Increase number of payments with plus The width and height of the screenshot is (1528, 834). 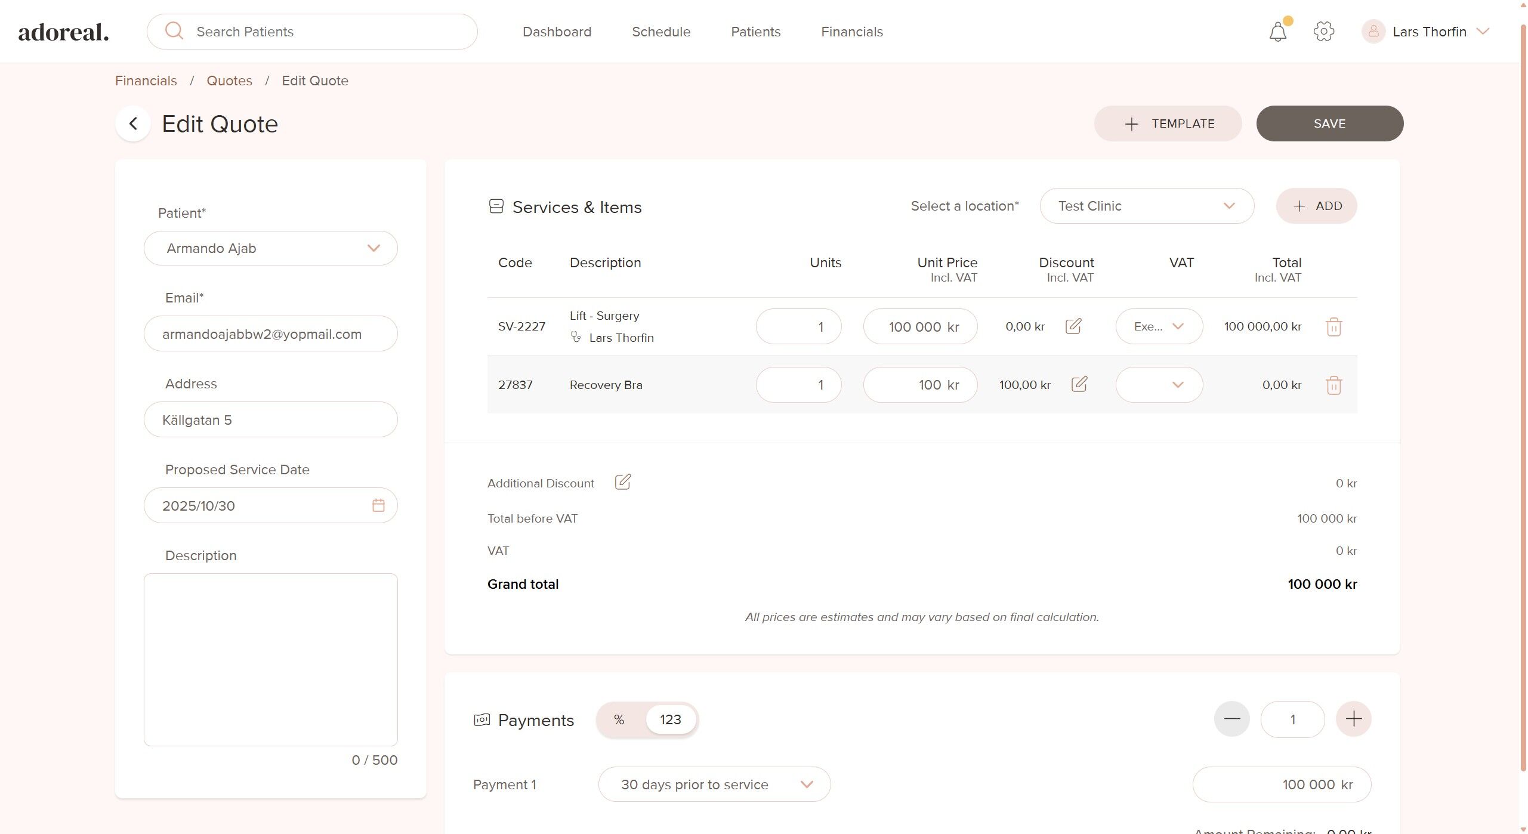click(1353, 719)
